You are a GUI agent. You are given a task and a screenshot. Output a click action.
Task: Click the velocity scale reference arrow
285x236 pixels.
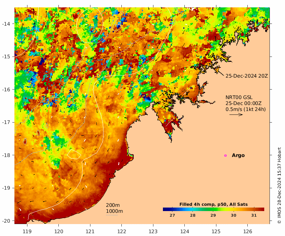[x=236, y=114]
